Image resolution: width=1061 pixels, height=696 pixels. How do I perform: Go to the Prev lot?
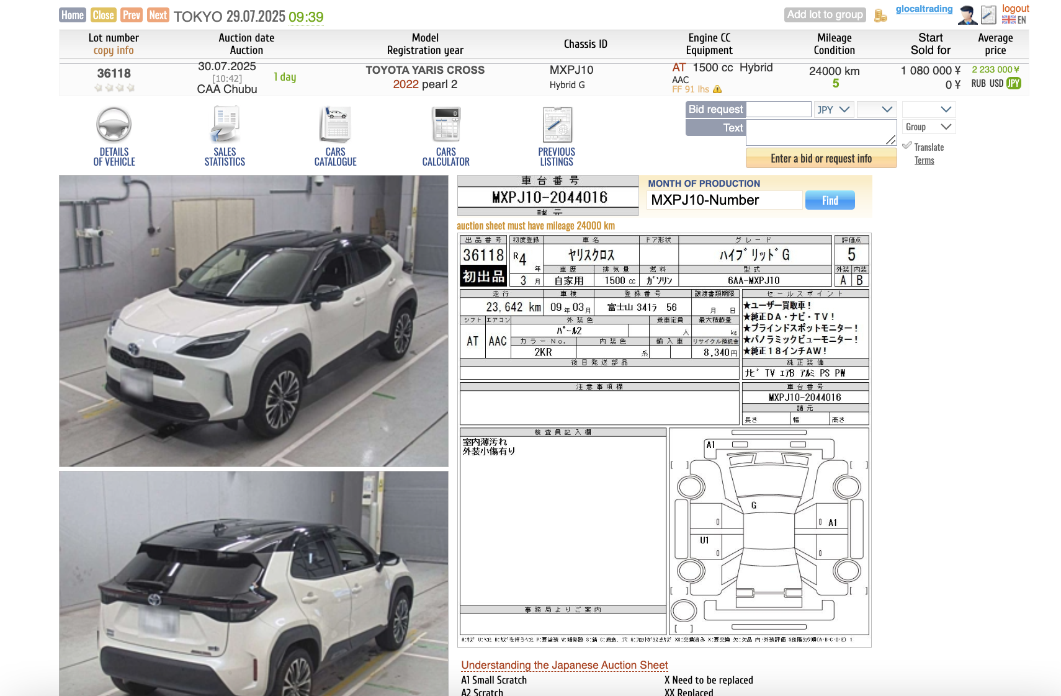[132, 15]
